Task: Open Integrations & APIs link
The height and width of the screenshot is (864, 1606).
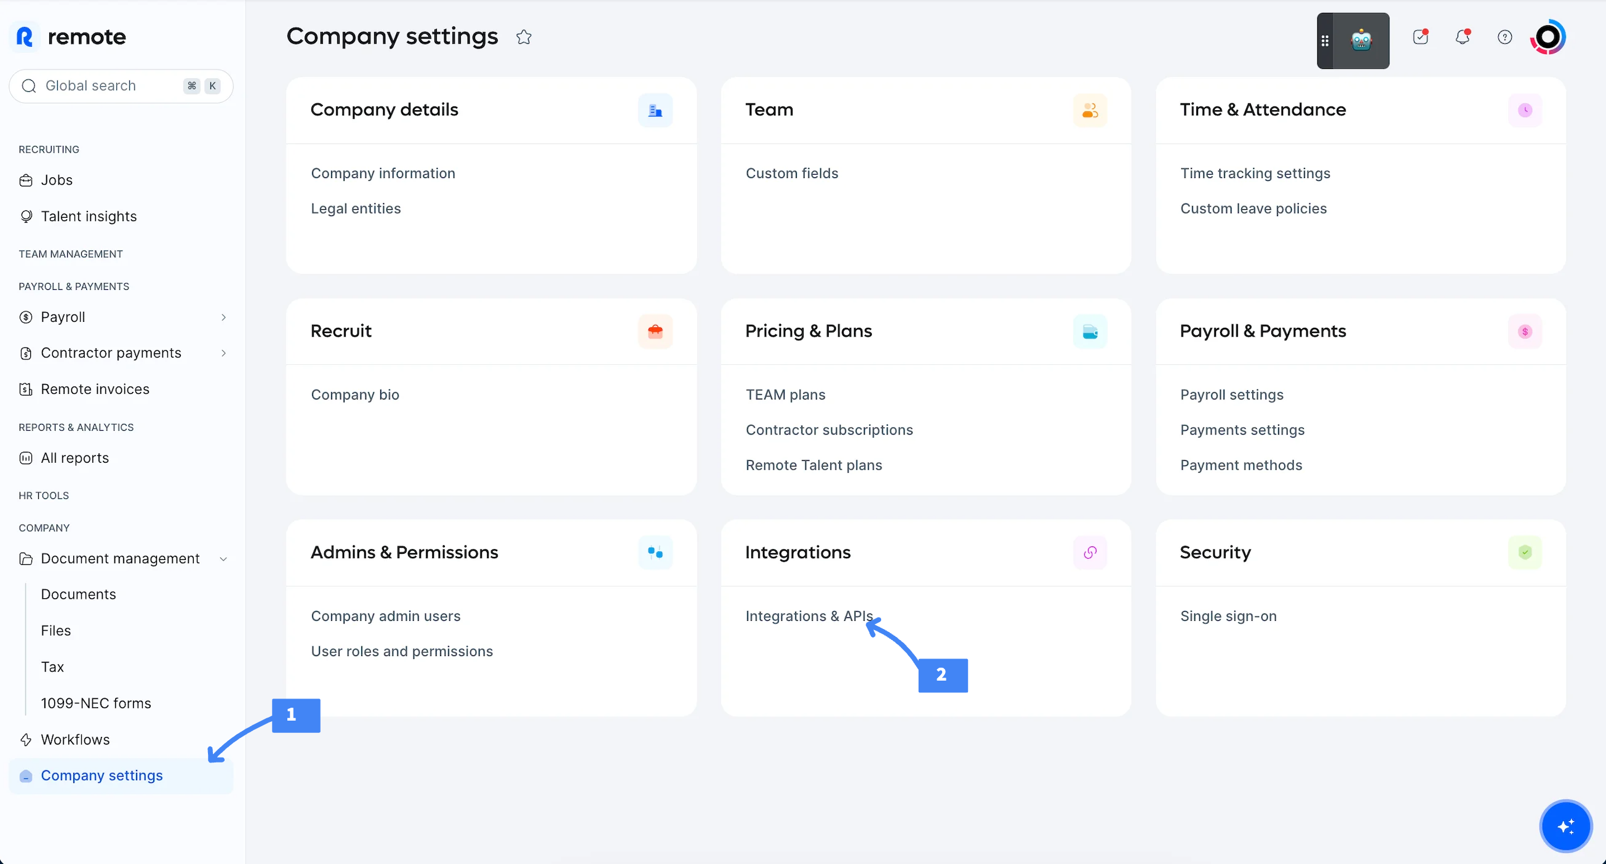Action: click(809, 616)
